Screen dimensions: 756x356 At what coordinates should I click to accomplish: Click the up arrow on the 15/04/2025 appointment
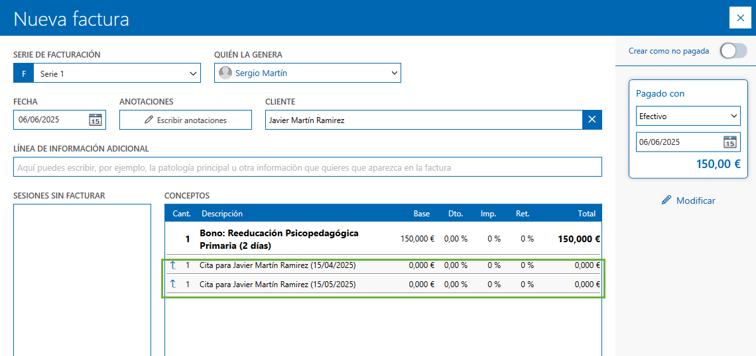tap(173, 265)
